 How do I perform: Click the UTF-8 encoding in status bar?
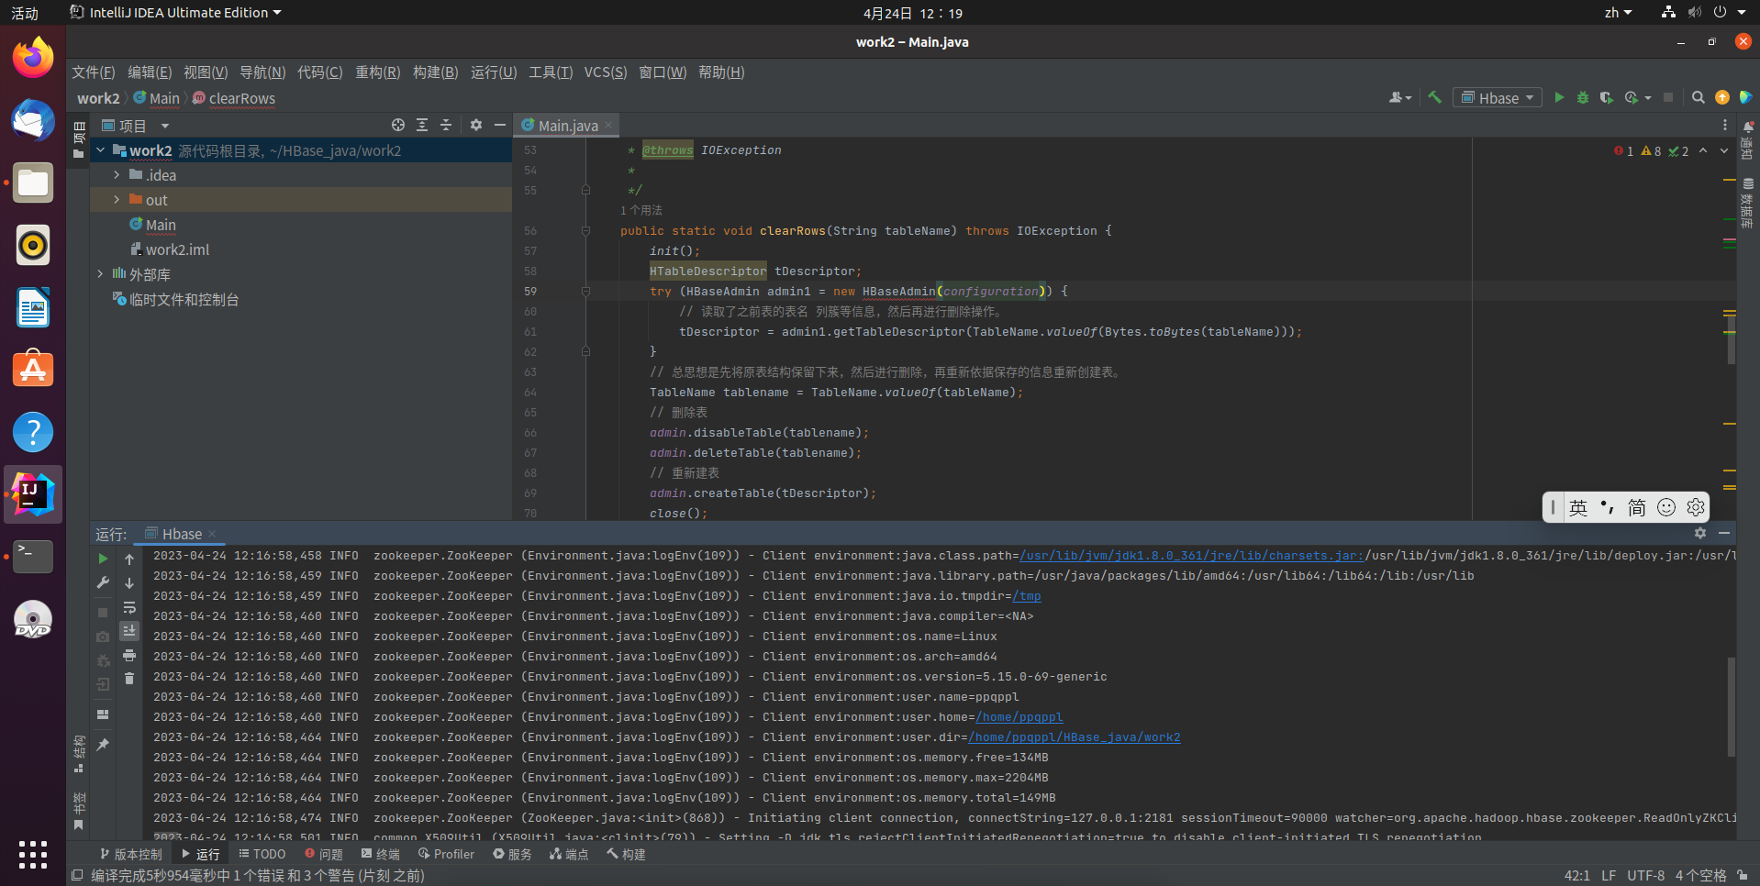click(1645, 876)
